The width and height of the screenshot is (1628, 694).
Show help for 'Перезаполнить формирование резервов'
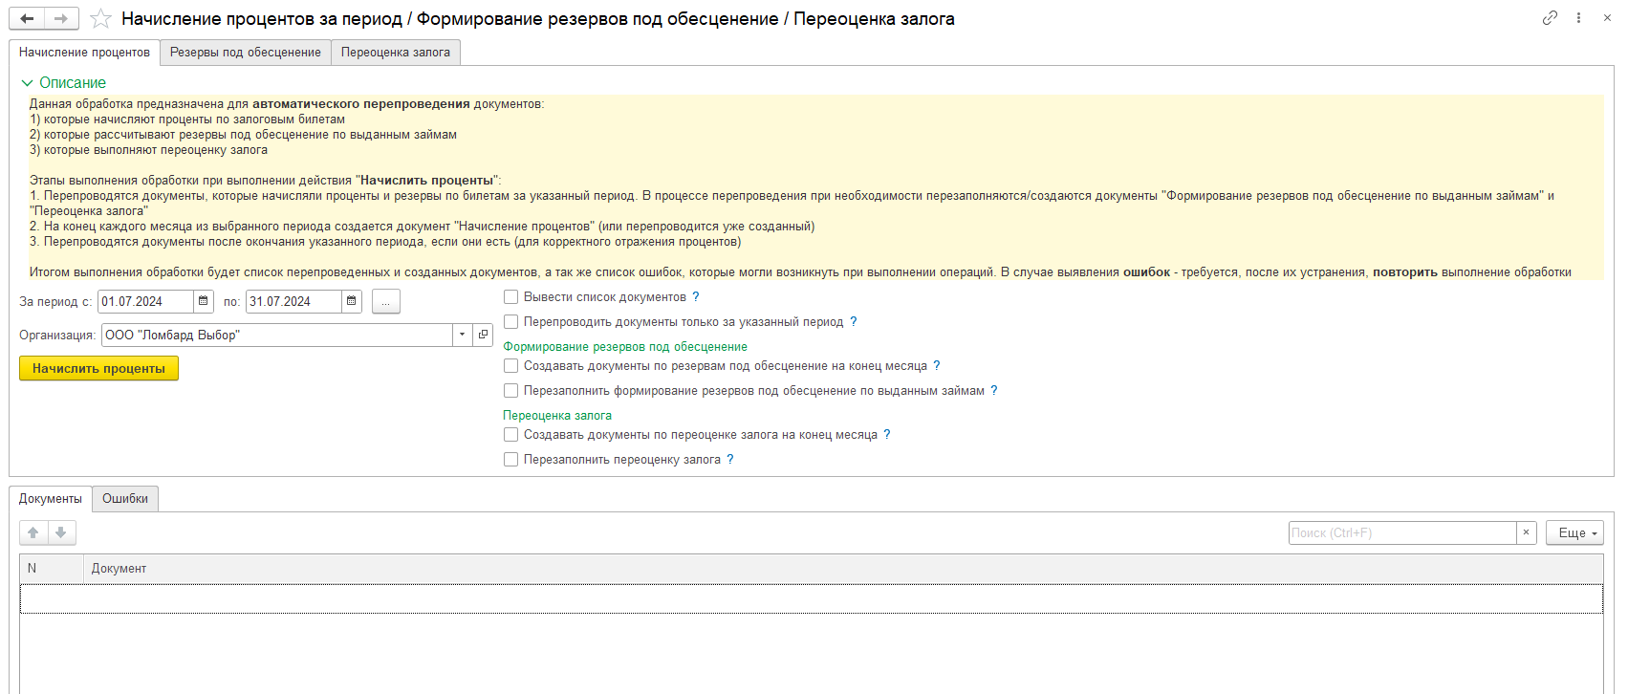click(x=994, y=391)
